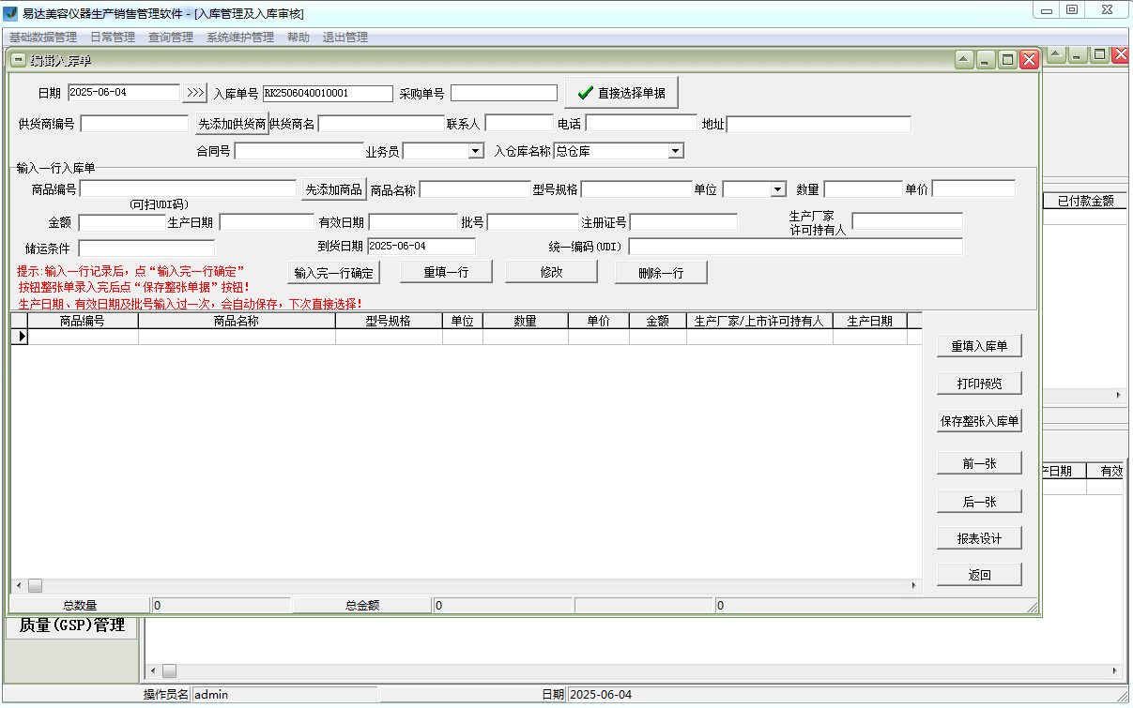The width and height of the screenshot is (1133, 708).
Task: Click the application logo icon in the title bar
Action: point(10,13)
